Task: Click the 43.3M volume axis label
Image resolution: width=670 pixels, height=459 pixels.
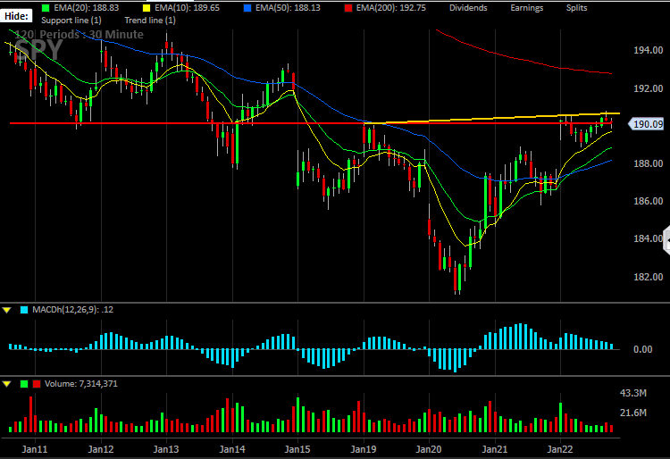Action: tap(633, 393)
